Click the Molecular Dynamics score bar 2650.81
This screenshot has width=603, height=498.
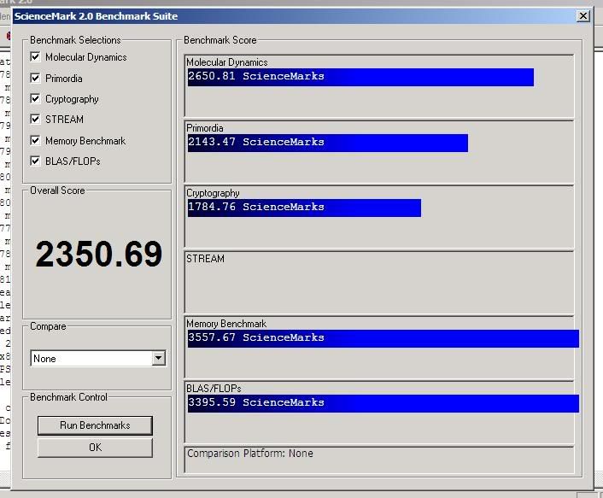(360, 77)
